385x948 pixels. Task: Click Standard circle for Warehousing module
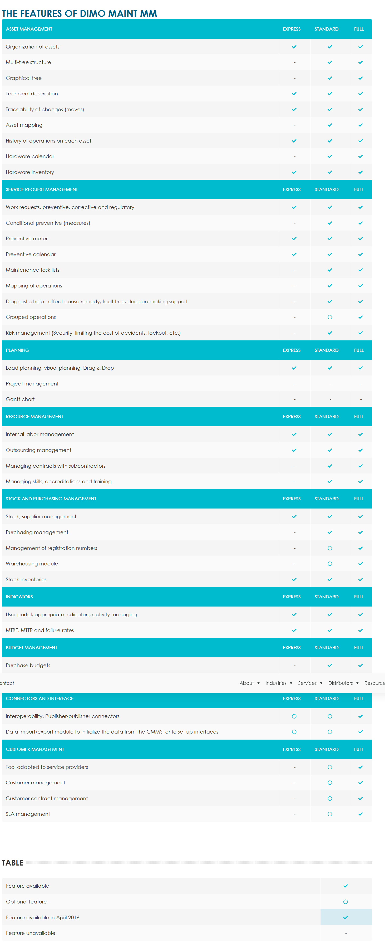coord(330,564)
